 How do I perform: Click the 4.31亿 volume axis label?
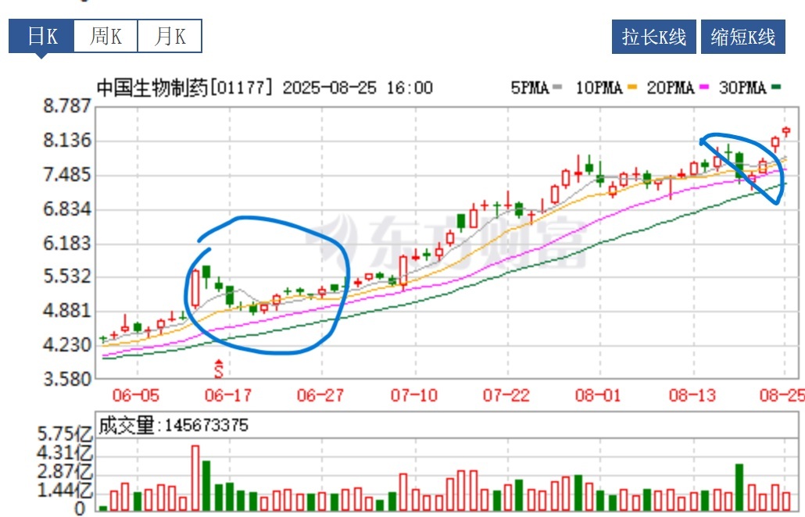coord(65,453)
